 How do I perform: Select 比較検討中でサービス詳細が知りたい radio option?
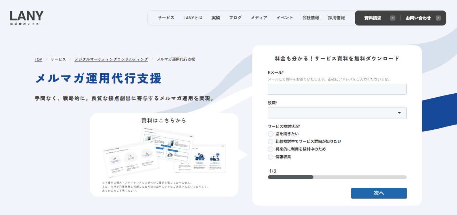(270, 142)
